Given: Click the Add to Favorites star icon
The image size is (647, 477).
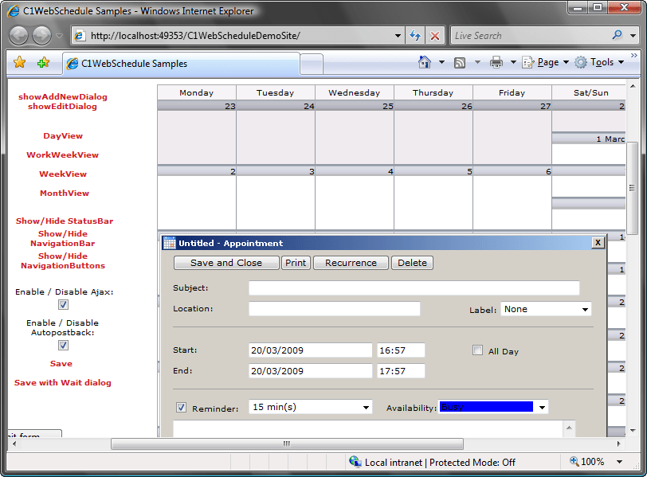Looking at the screenshot, I should coord(43,61).
